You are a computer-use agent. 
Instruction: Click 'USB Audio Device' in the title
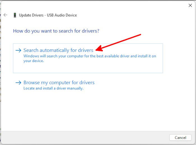point(62,15)
